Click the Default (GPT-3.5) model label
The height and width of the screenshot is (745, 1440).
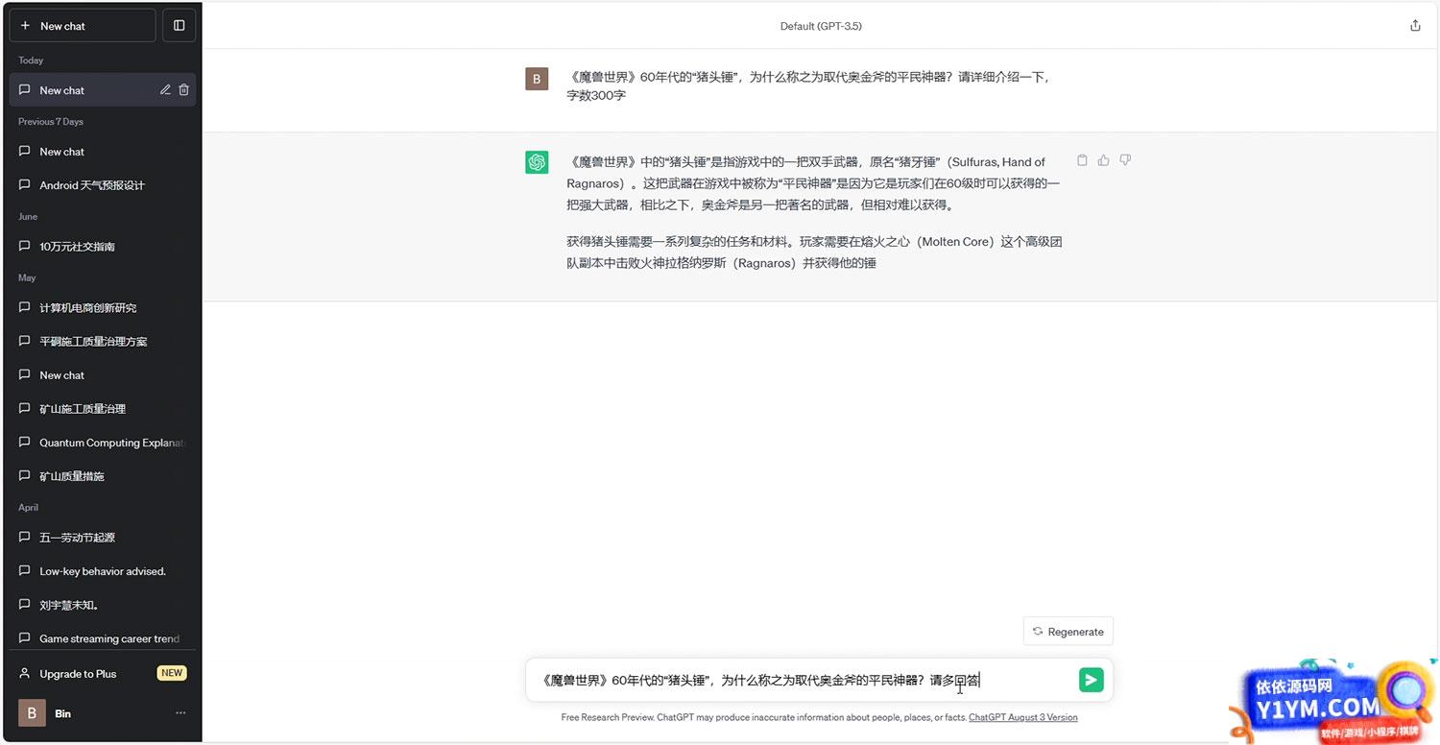(x=821, y=26)
